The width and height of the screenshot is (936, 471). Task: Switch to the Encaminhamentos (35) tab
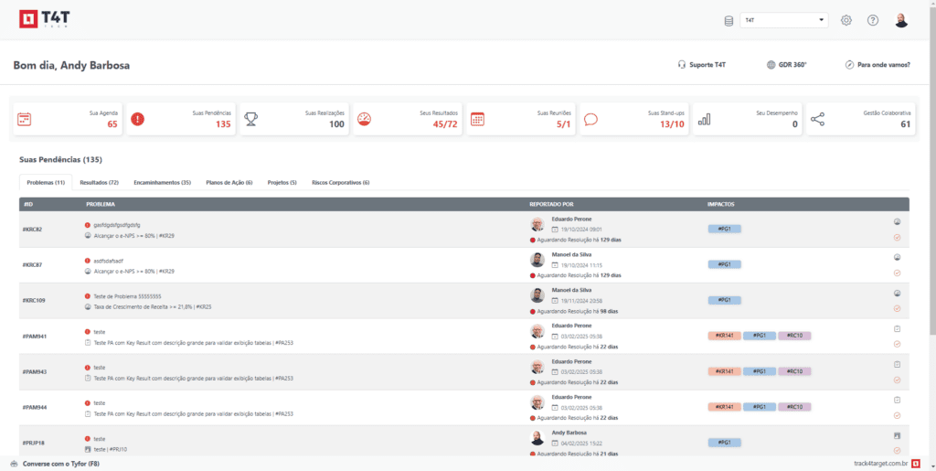(162, 182)
